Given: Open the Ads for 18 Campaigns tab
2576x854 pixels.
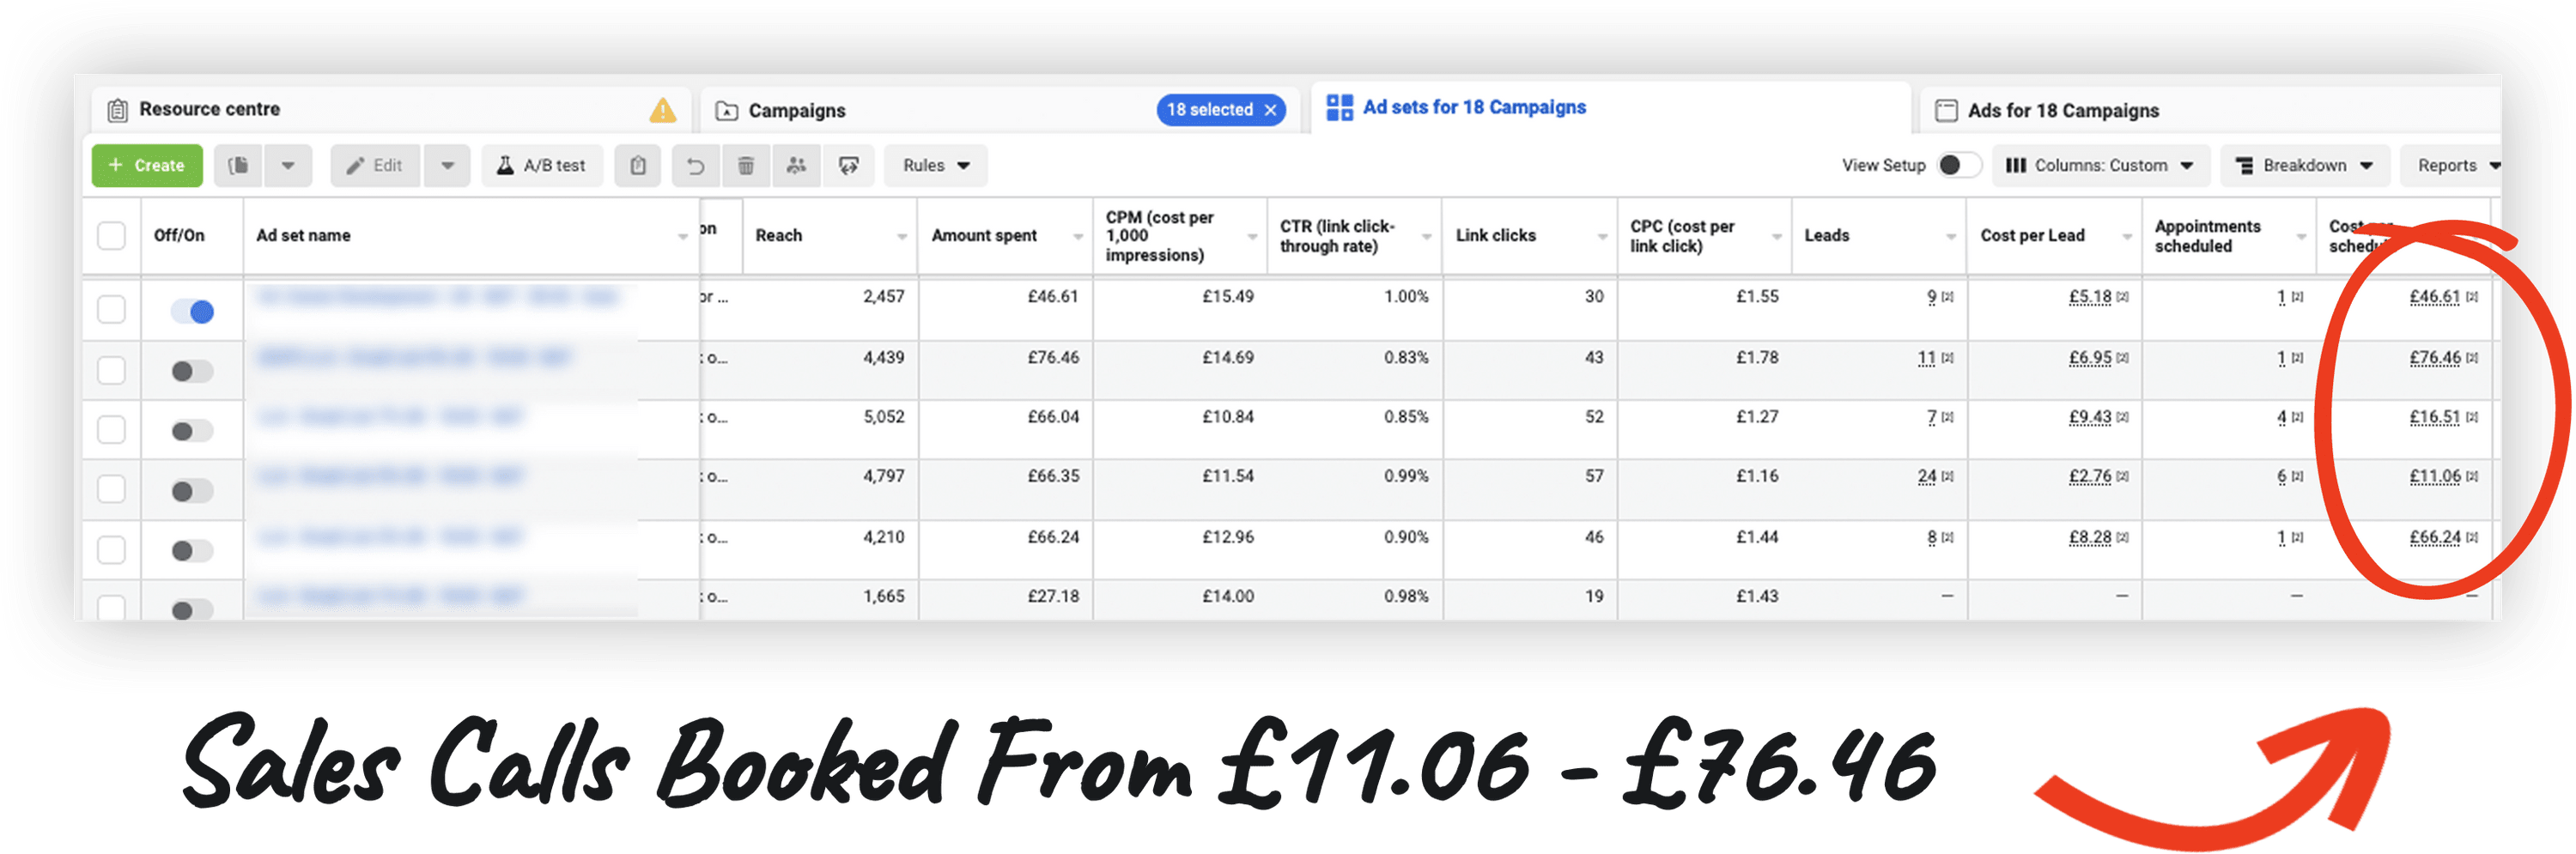Looking at the screenshot, I should [2062, 110].
